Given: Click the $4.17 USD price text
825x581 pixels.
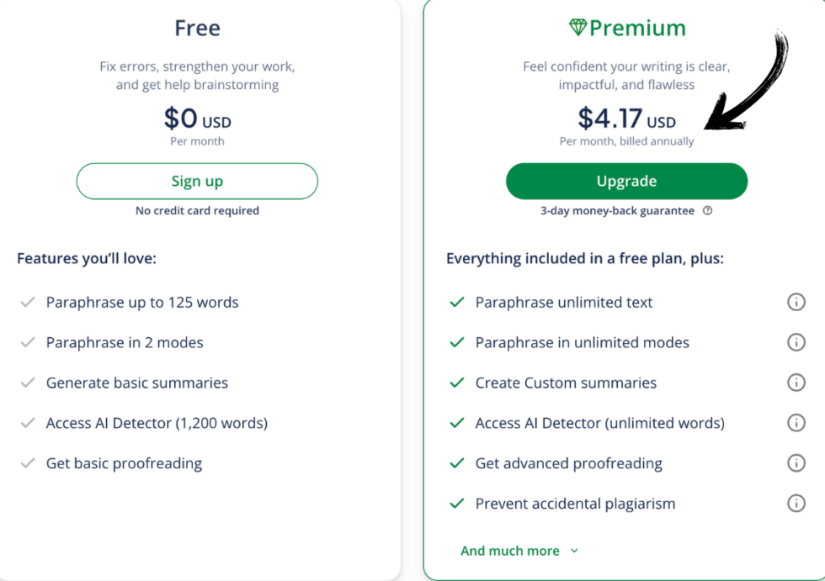Looking at the screenshot, I should [626, 119].
